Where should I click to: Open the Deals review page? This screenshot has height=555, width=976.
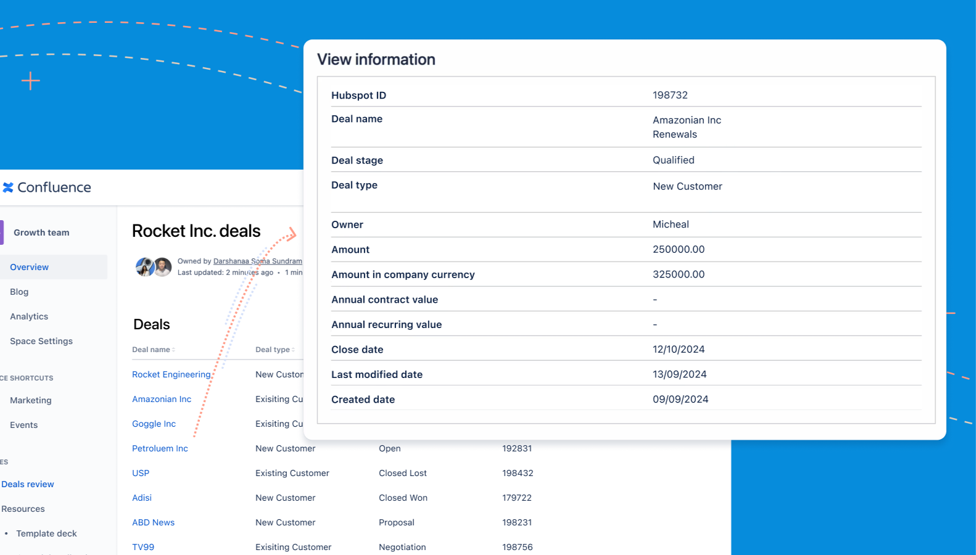pyautogui.click(x=28, y=484)
